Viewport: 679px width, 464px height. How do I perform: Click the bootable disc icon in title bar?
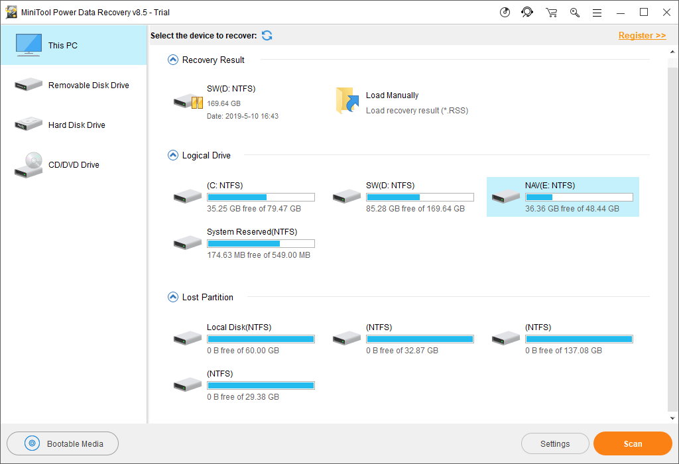click(505, 12)
